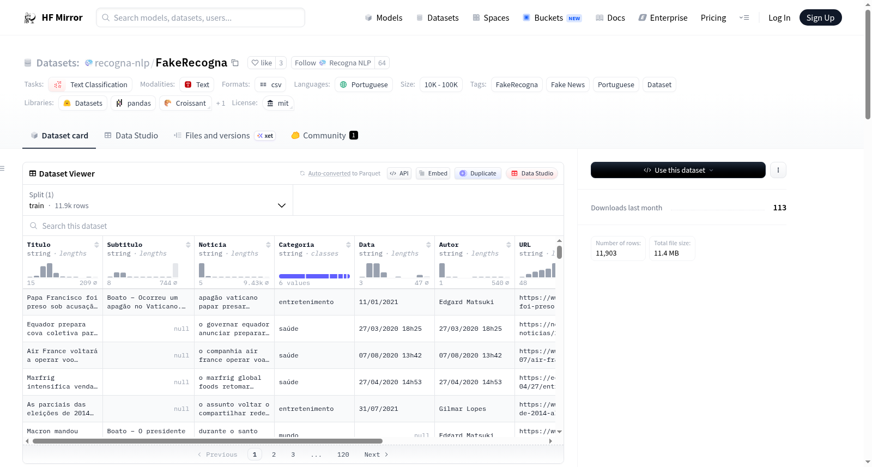This screenshot has width=872, height=467.
Task: Open the Dataset card tab
Action: point(59,136)
